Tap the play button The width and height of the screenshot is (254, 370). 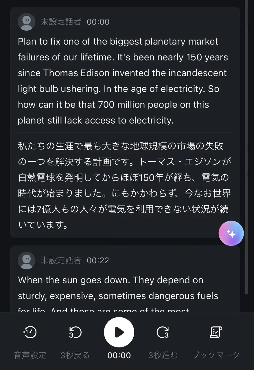(119, 332)
